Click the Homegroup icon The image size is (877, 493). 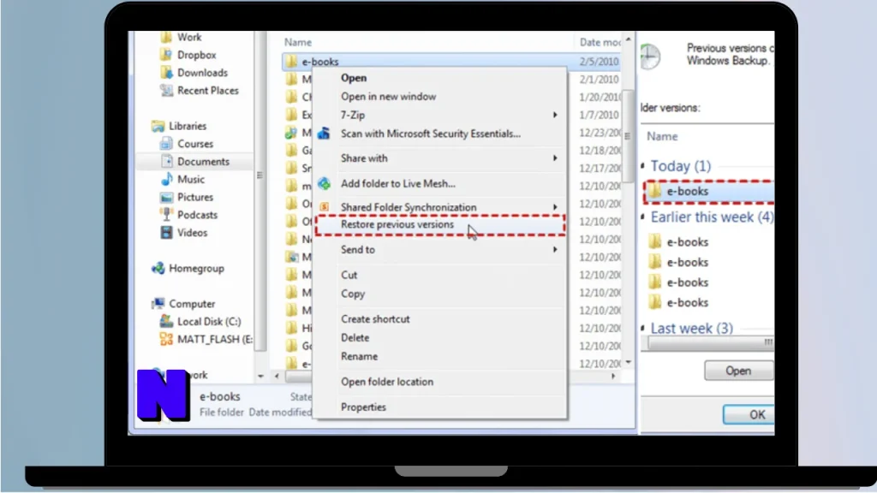click(x=158, y=268)
